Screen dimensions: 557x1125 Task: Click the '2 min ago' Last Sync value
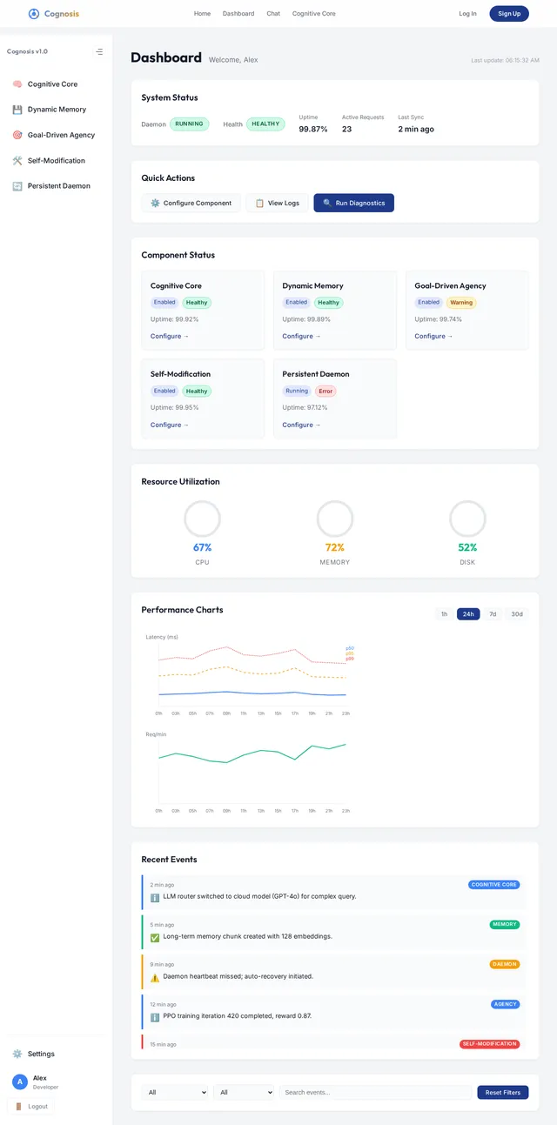(x=416, y=129)
